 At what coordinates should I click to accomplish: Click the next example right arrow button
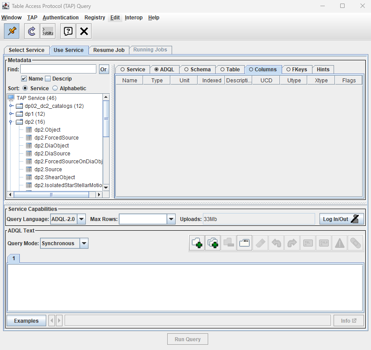tap(59, 321)
